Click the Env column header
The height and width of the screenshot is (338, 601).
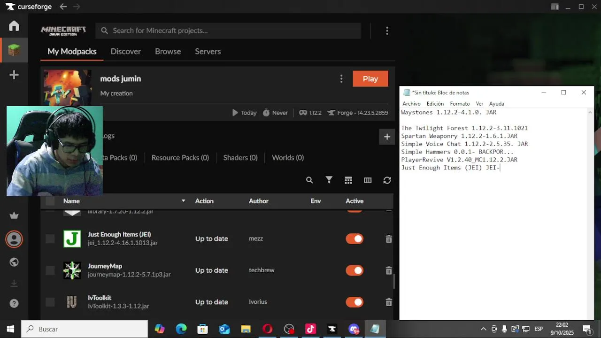[x=316, y=201]
